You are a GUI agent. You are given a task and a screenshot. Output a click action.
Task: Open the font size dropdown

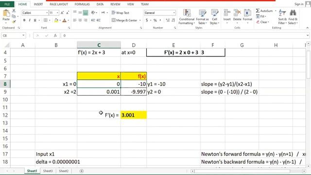(x=57, y=13)
